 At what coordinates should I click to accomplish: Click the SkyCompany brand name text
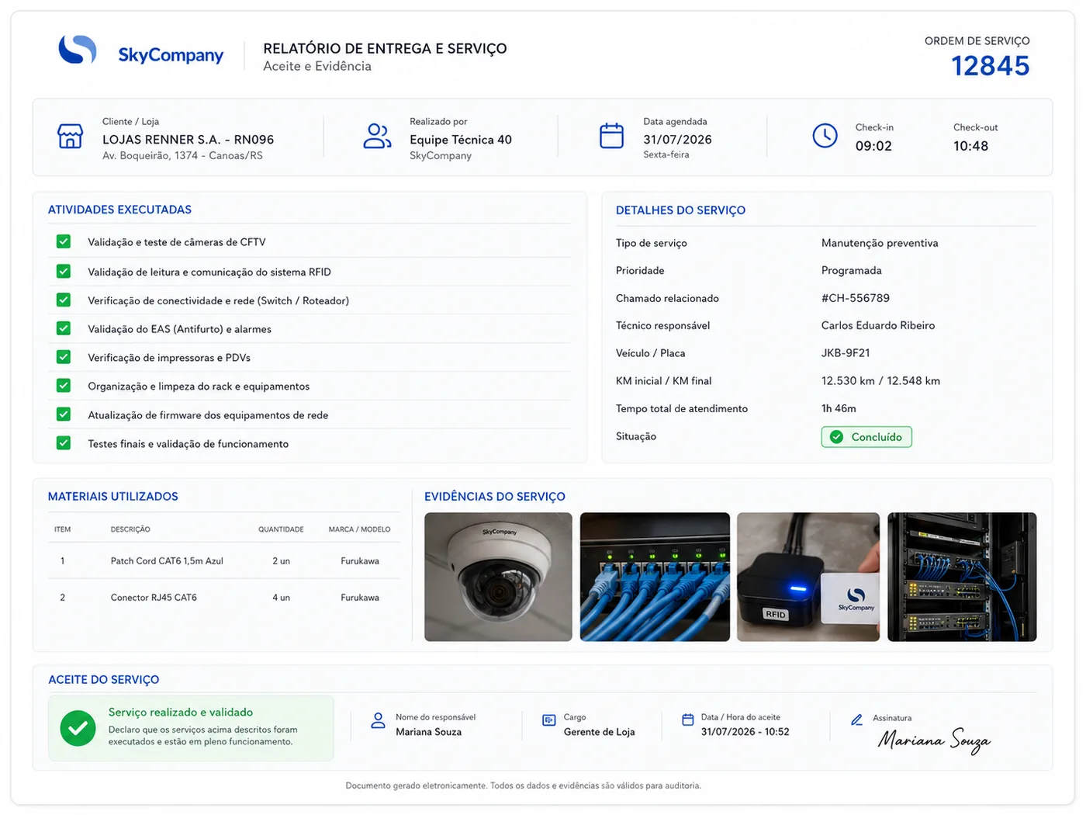point(171,55)
